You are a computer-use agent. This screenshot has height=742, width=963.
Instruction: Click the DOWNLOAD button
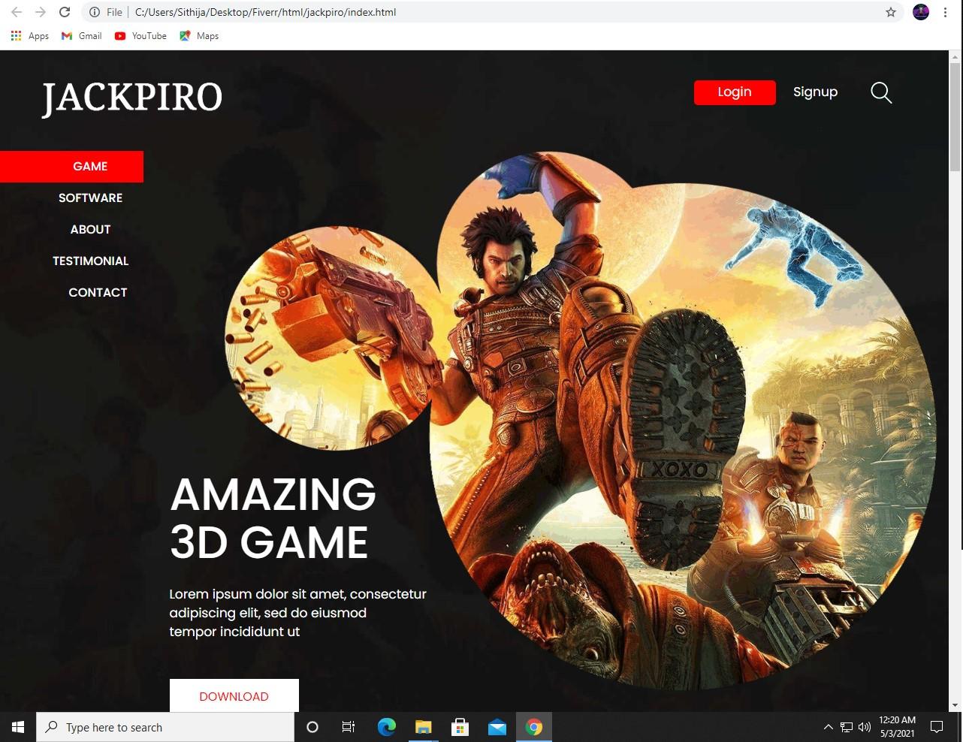234,695
